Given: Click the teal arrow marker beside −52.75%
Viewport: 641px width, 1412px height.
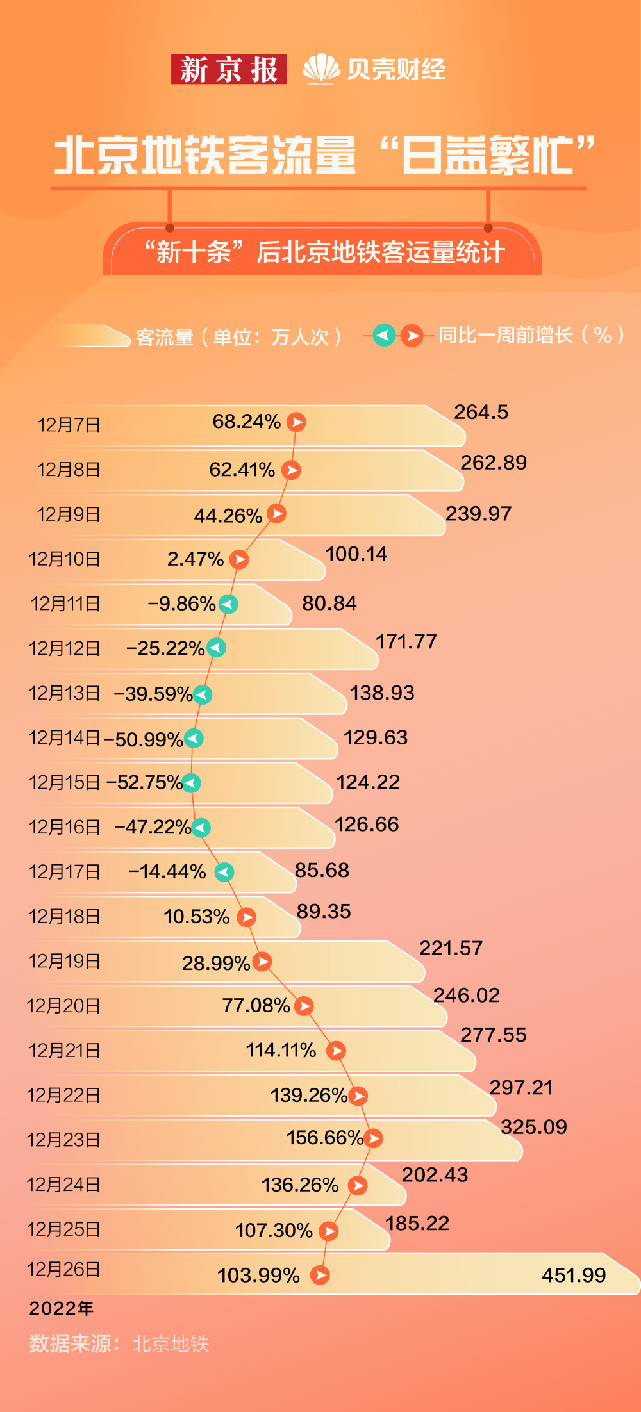Looking at the screenshot, I should tap(191, 783).
